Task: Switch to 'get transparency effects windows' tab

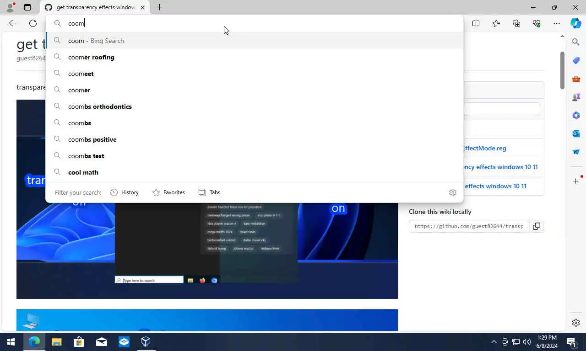Action: click(95, 7)
